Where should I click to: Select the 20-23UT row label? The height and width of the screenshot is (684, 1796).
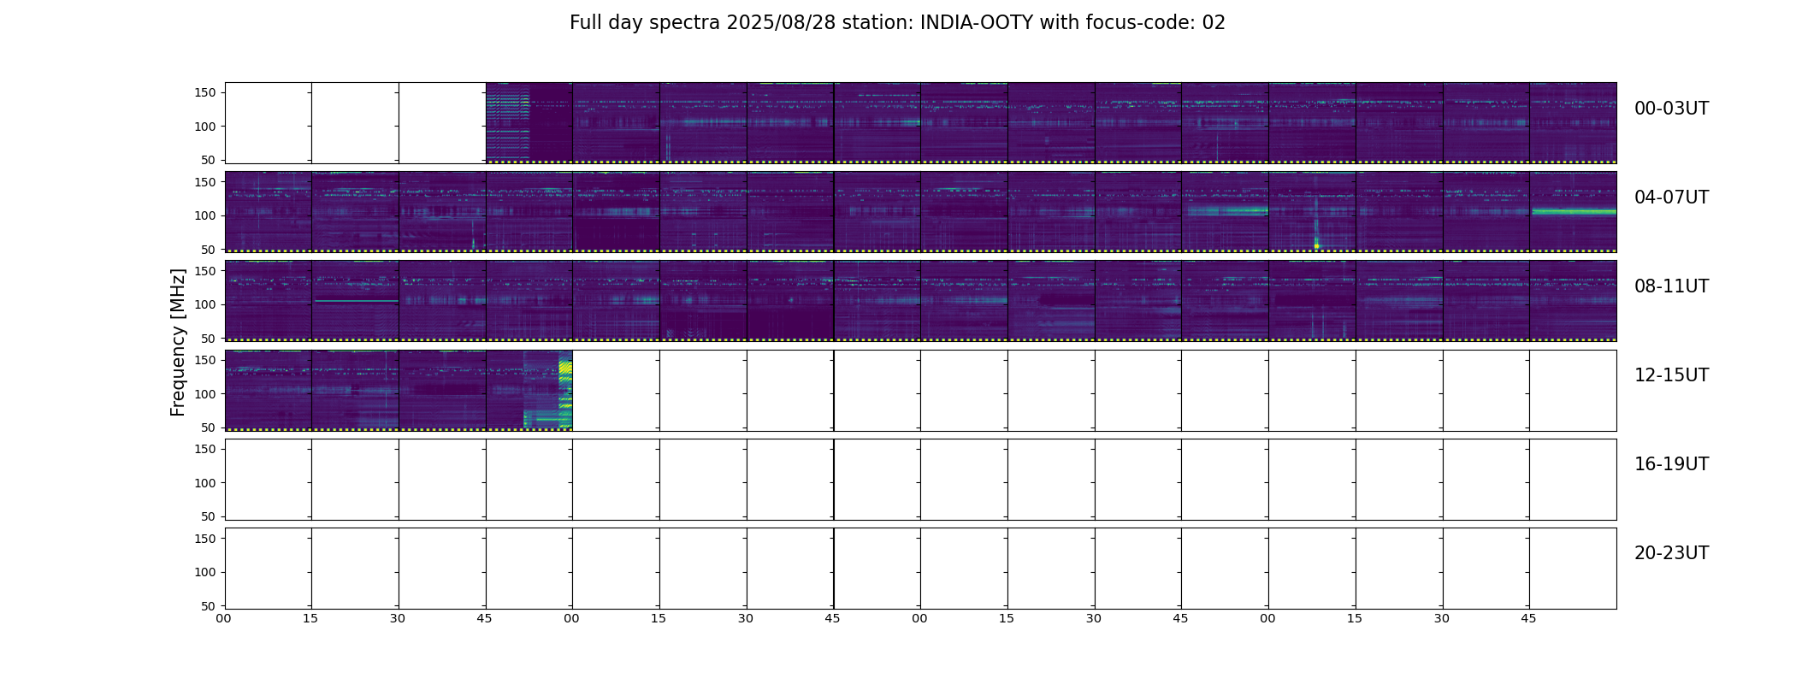tap(1671, 553)
